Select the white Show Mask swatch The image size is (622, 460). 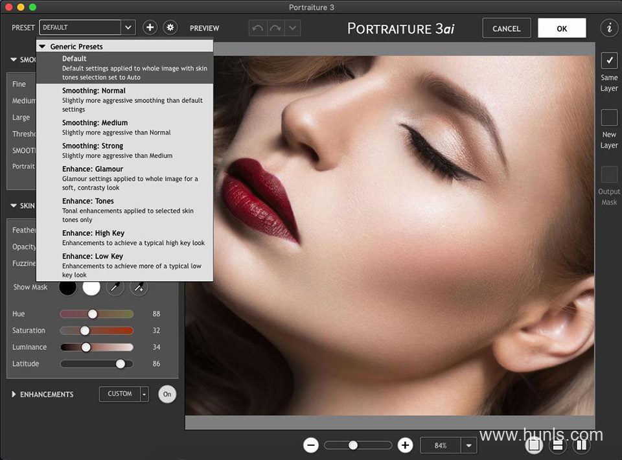pos(91,287)
